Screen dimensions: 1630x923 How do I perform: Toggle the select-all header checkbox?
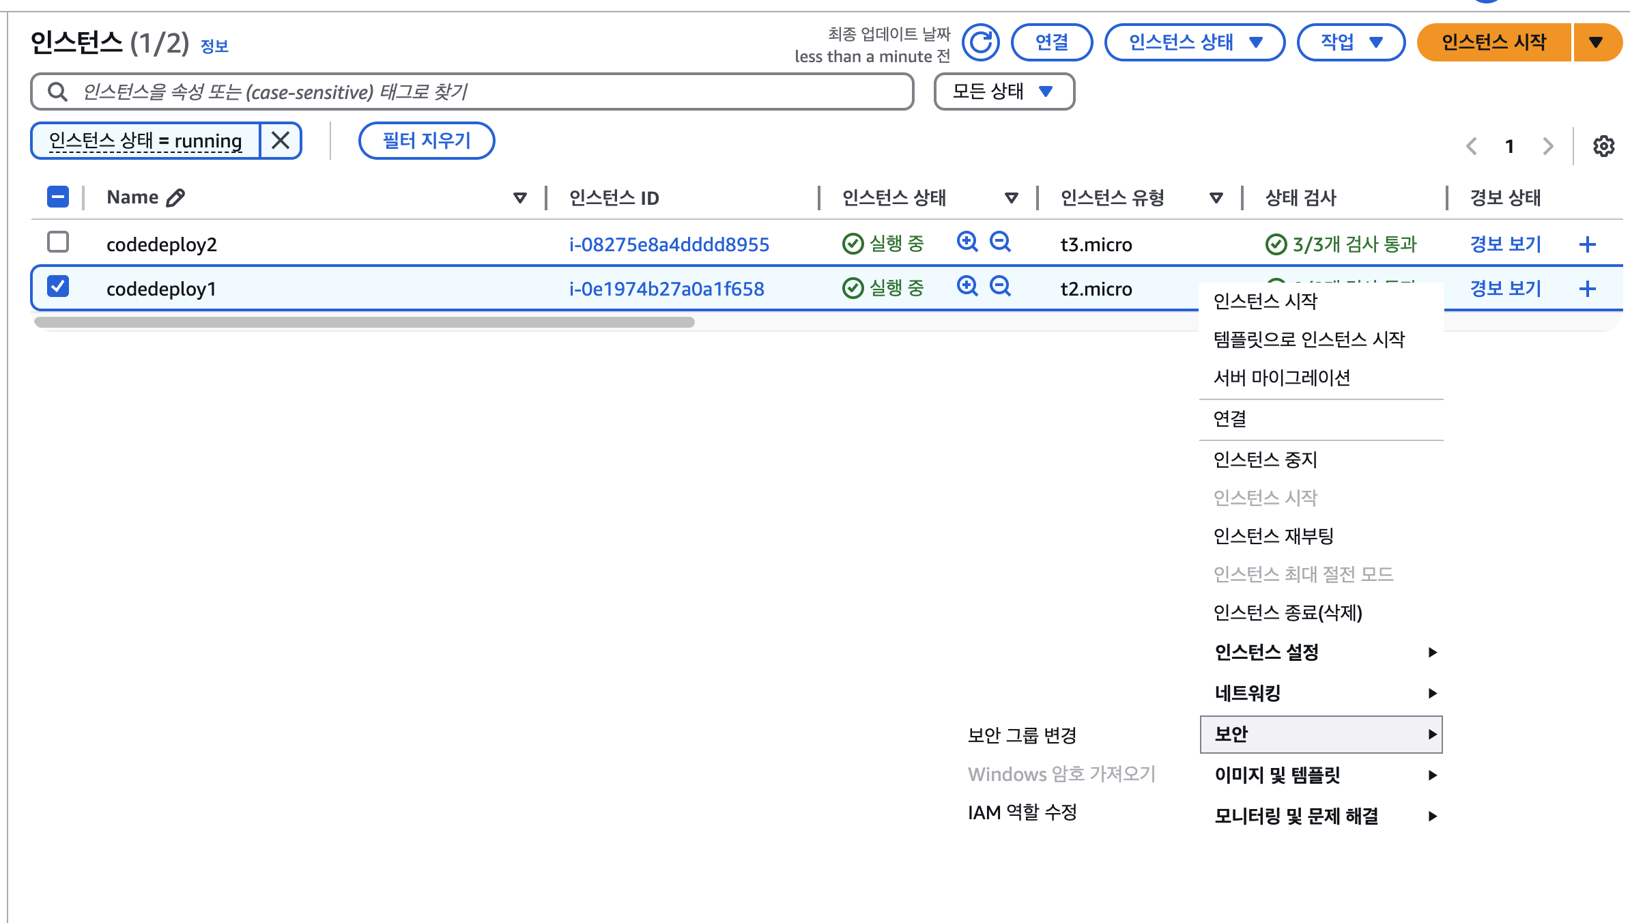pos(58,197)
